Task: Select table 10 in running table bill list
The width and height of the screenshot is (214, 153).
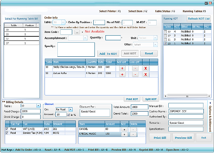Action: tap(21, 30)
